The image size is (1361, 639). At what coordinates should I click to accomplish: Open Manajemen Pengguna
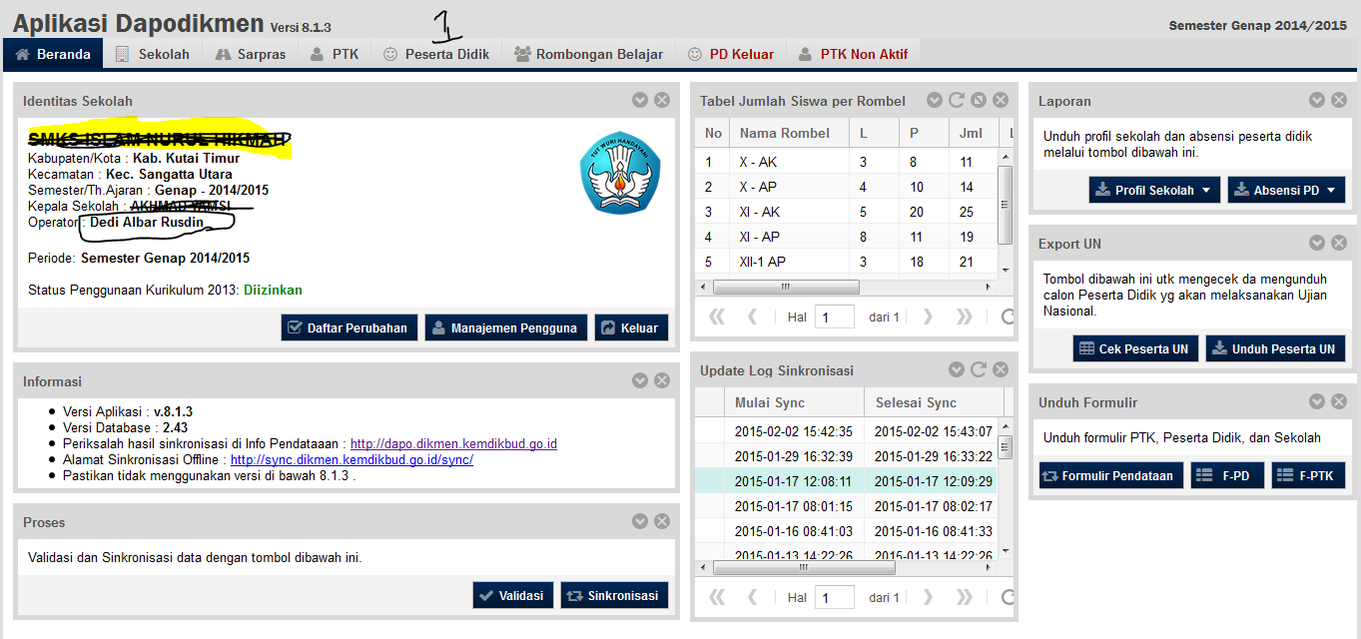(x=506, y=327)
